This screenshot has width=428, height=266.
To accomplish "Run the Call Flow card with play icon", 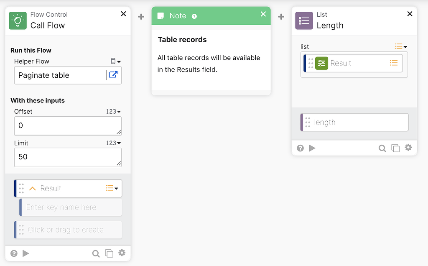I will (25, 253).
